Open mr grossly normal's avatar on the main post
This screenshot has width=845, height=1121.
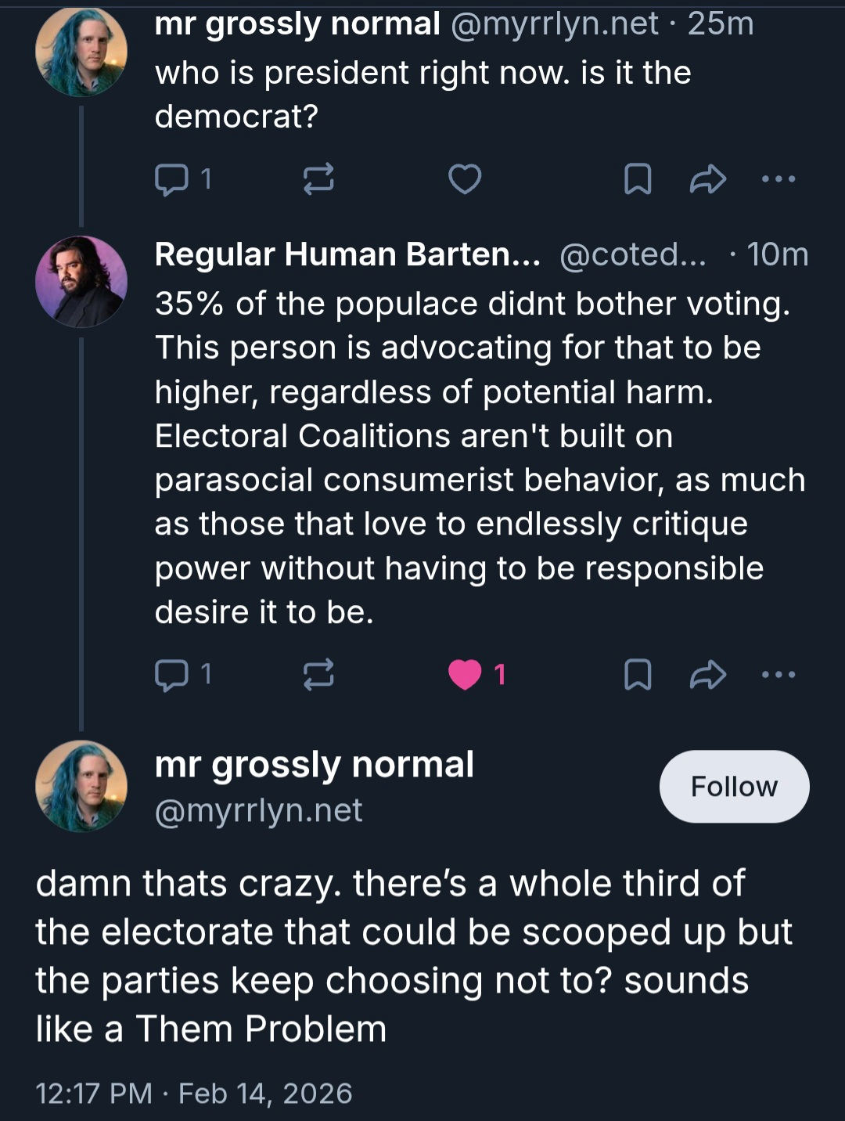pyautogui.click(x=81, y=786)
